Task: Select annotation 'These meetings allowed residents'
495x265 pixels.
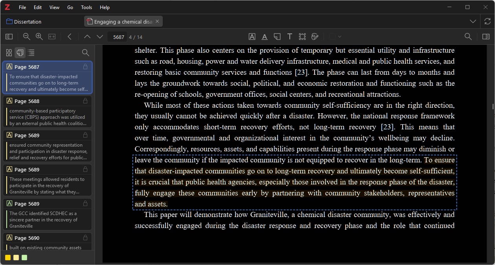Action: click(x=48, y=180)
